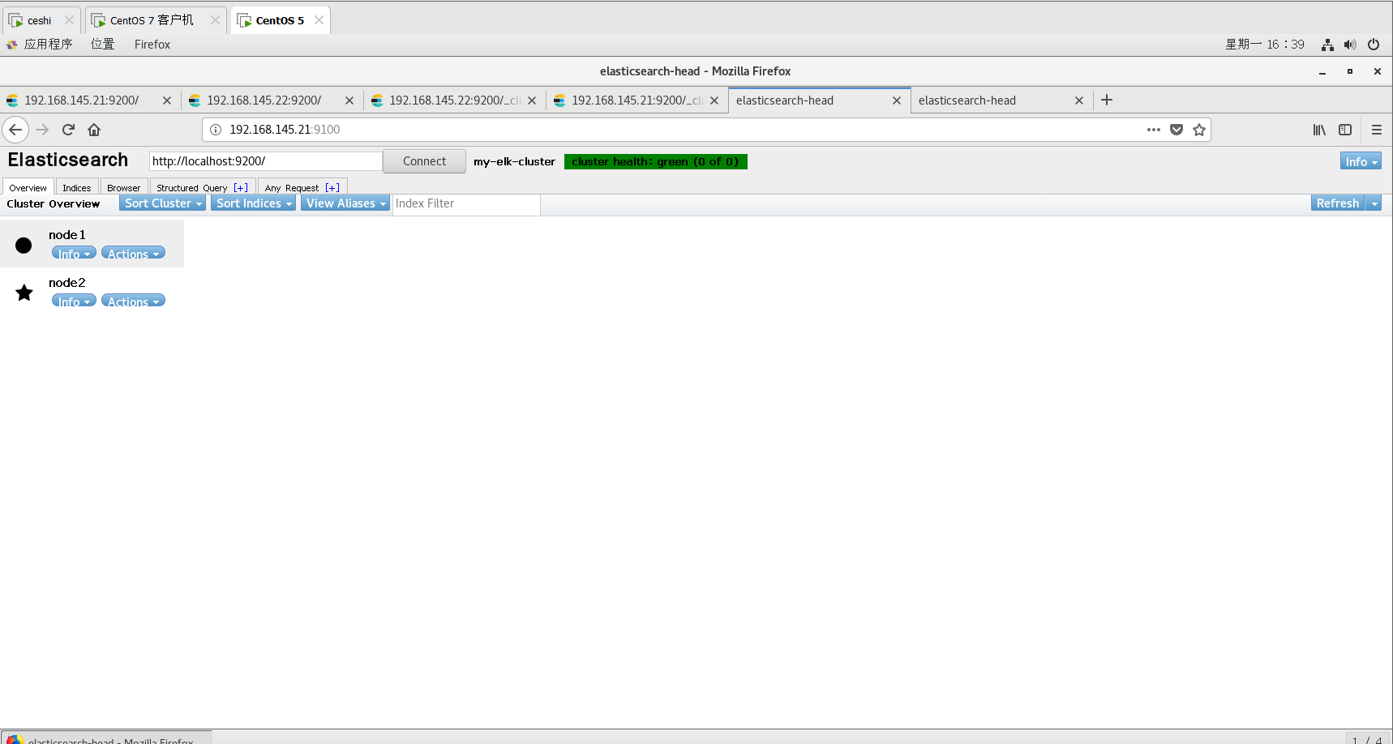Screen dimensions: 1393x744
Task: Click the cluster health green status badge
Action: (x=656, y=161)
